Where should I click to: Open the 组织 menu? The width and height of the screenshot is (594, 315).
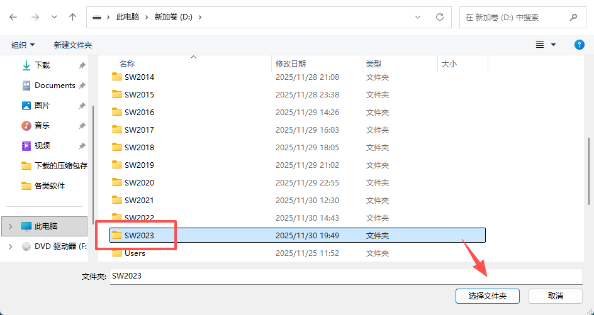pyautogui.click(x=23, y=45)
